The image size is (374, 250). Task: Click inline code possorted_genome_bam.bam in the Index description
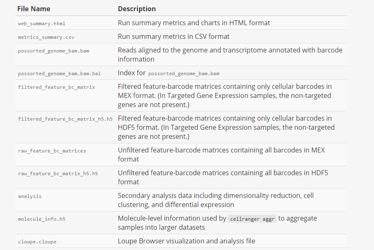click(x=183, y=74)
